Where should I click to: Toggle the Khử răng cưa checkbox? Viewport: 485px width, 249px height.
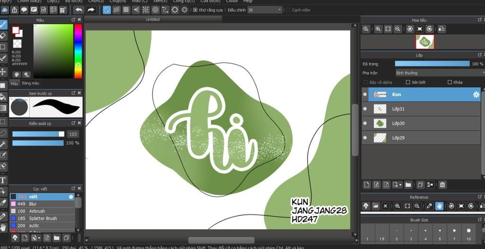(x=195, y=10)
